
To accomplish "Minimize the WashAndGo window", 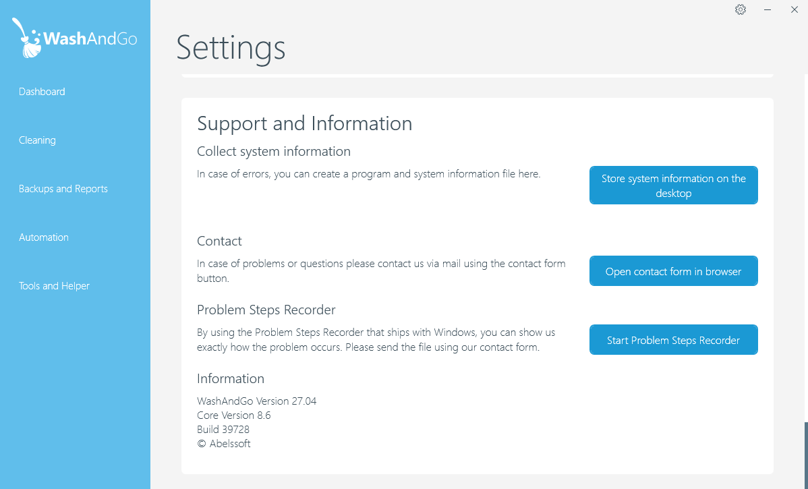I will [768, 9].
